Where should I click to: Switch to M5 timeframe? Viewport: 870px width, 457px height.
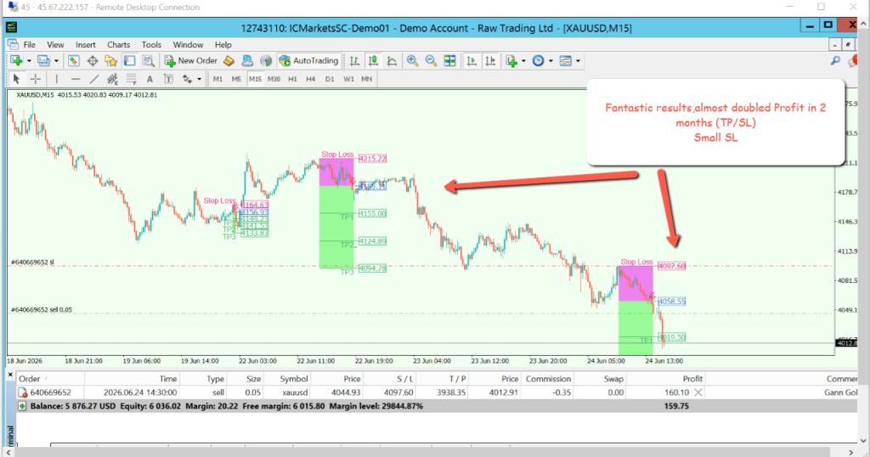(236, 79)
